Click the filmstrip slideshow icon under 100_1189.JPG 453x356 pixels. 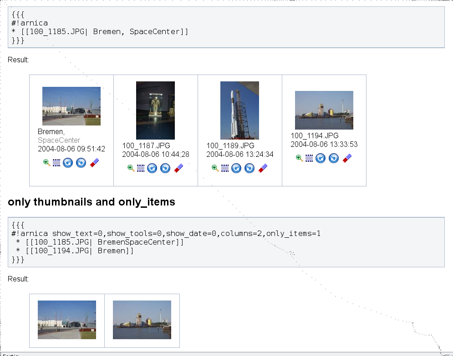[x=225, y=168]
